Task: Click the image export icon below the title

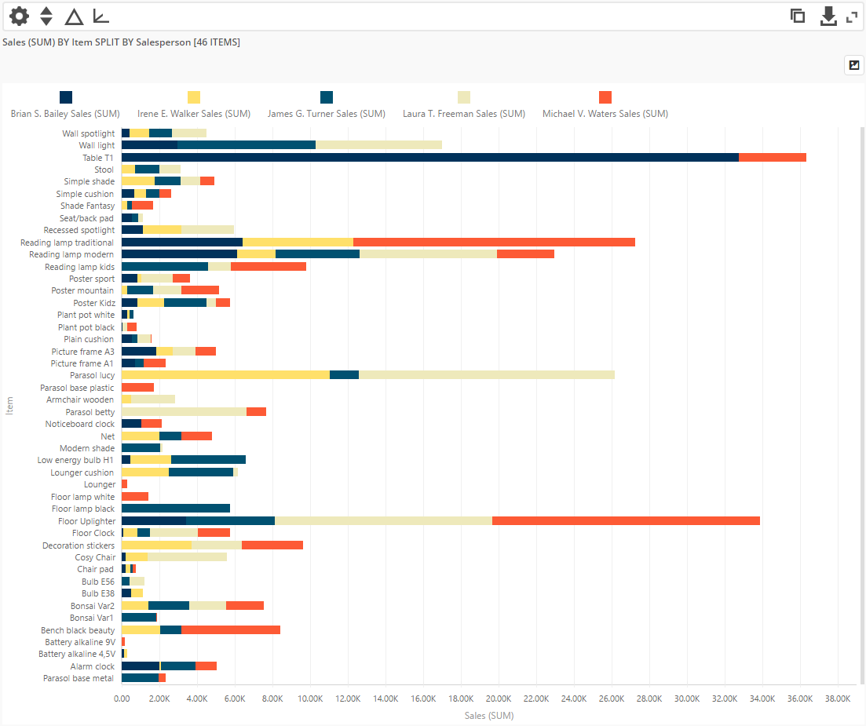Action: pos(853,65)
